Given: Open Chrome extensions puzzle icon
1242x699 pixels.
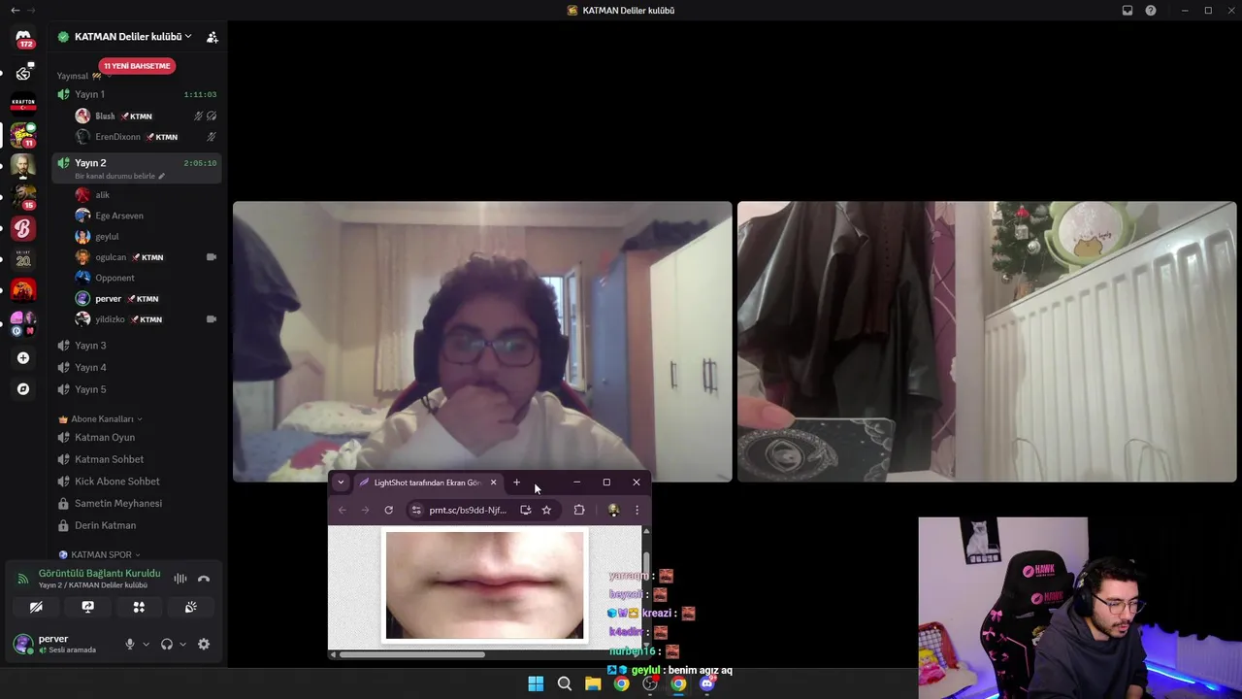Looking at the screenshot, I should pos(579,510).
